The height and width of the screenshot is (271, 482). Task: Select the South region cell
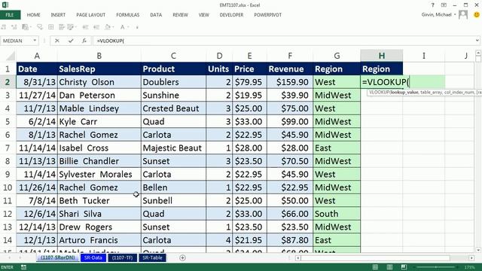[337, 214]
